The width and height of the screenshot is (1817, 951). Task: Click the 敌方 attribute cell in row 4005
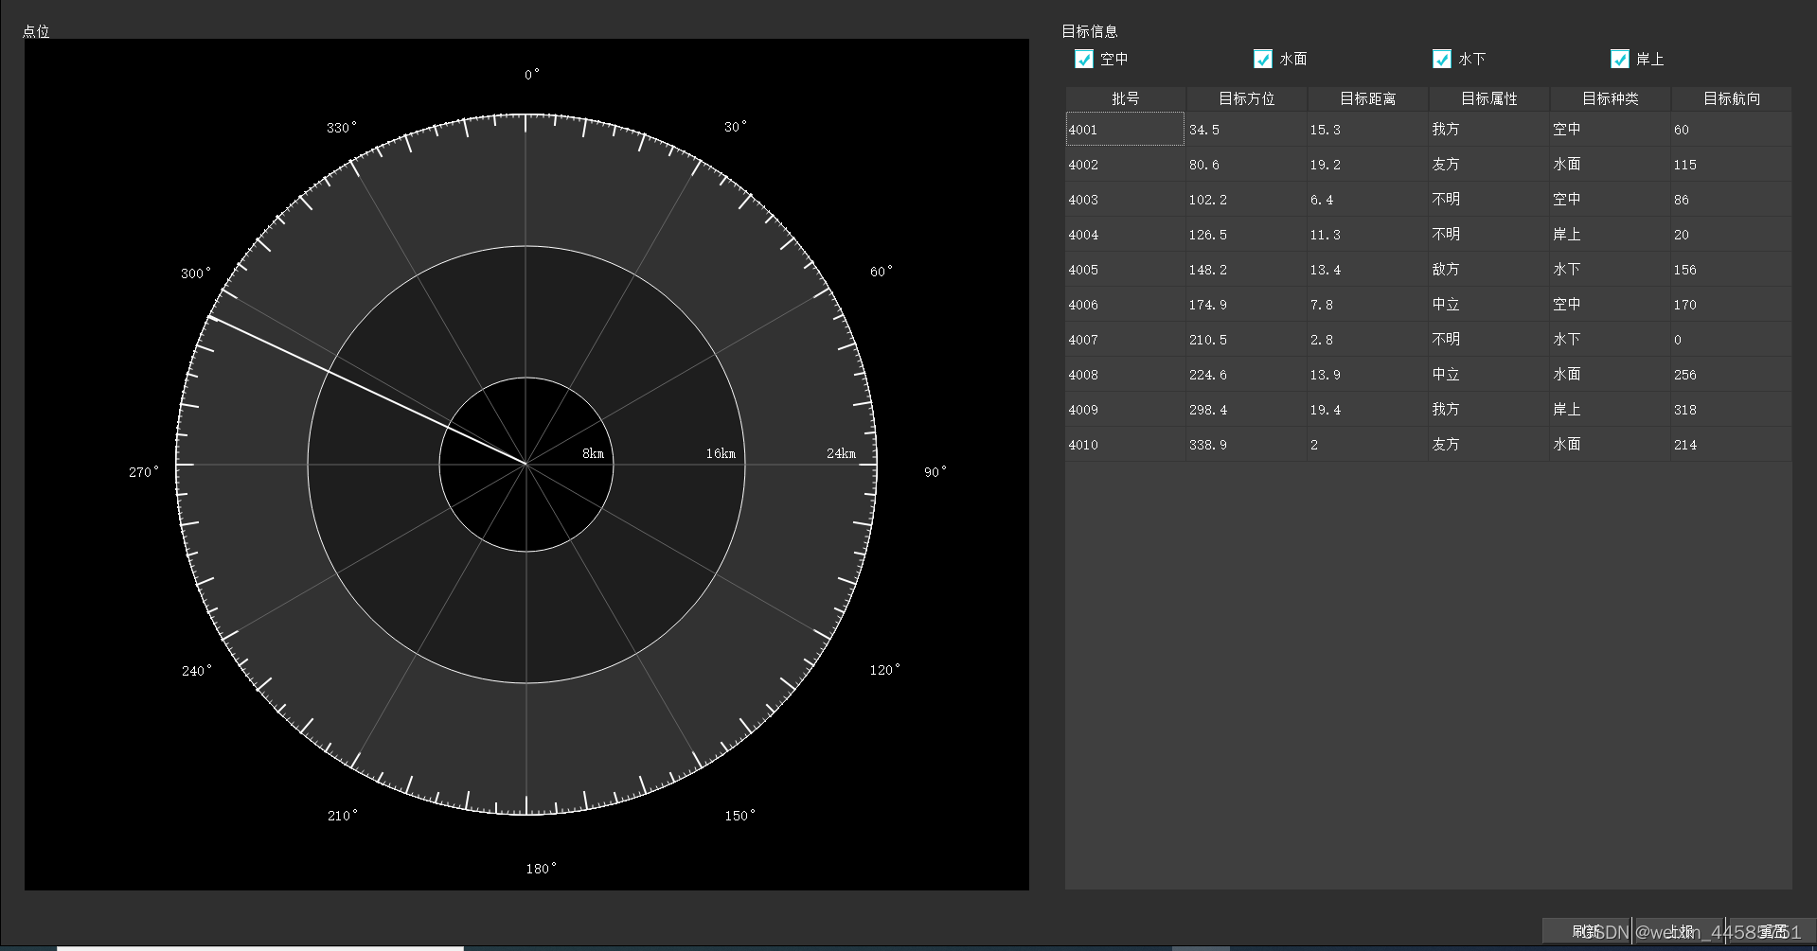1489,270
